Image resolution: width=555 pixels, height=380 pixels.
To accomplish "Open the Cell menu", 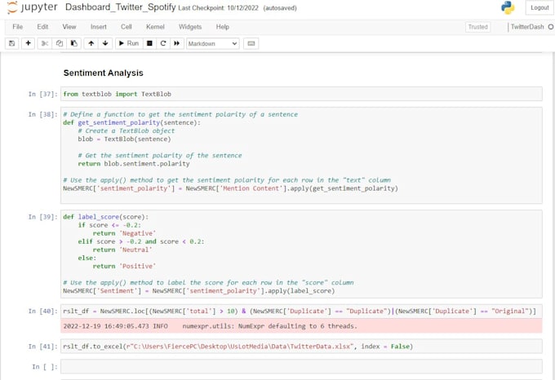I will (127, 27).
